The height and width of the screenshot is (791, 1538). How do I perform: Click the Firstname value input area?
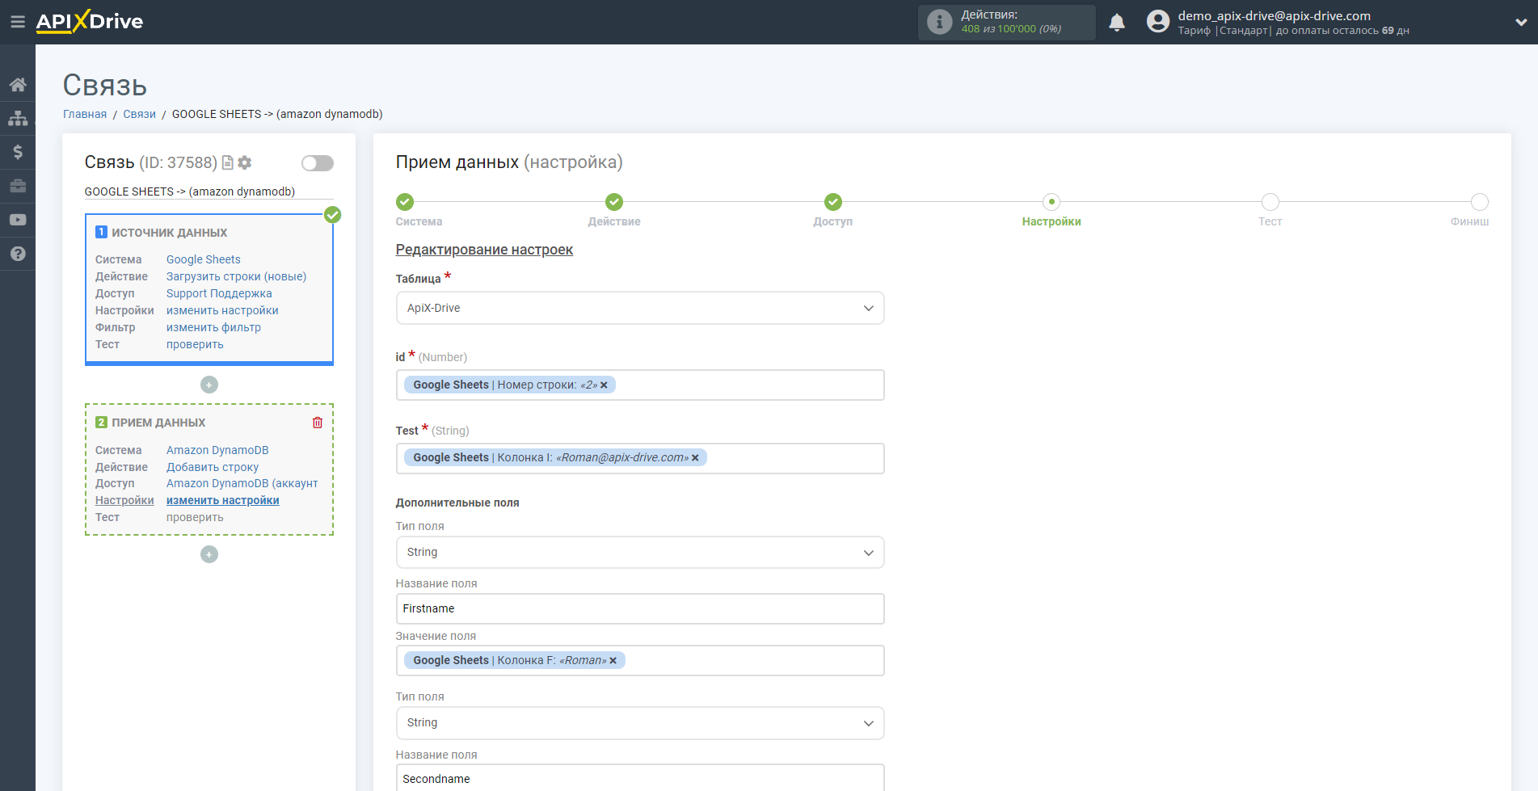click(x=640, y=661)
